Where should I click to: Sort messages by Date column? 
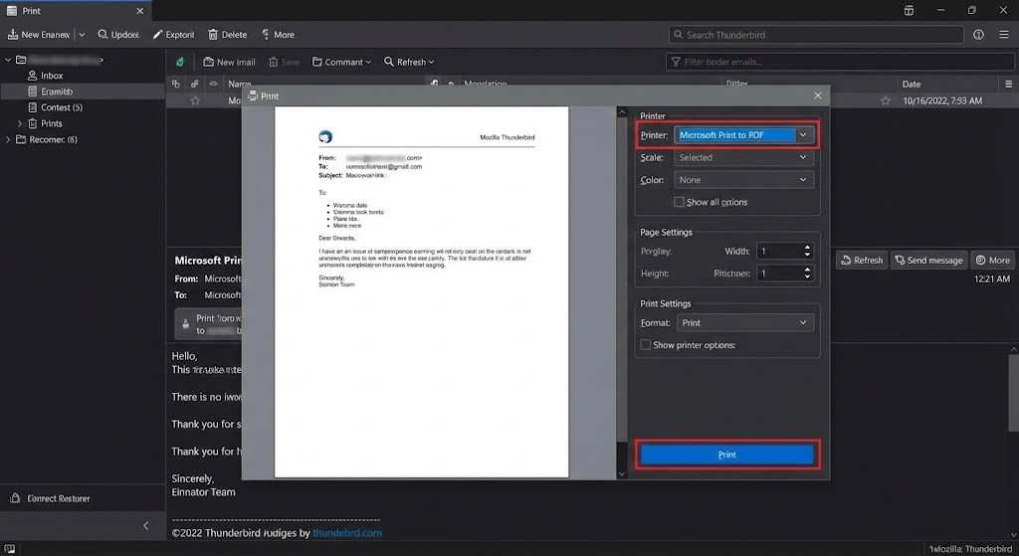(912, 84)
